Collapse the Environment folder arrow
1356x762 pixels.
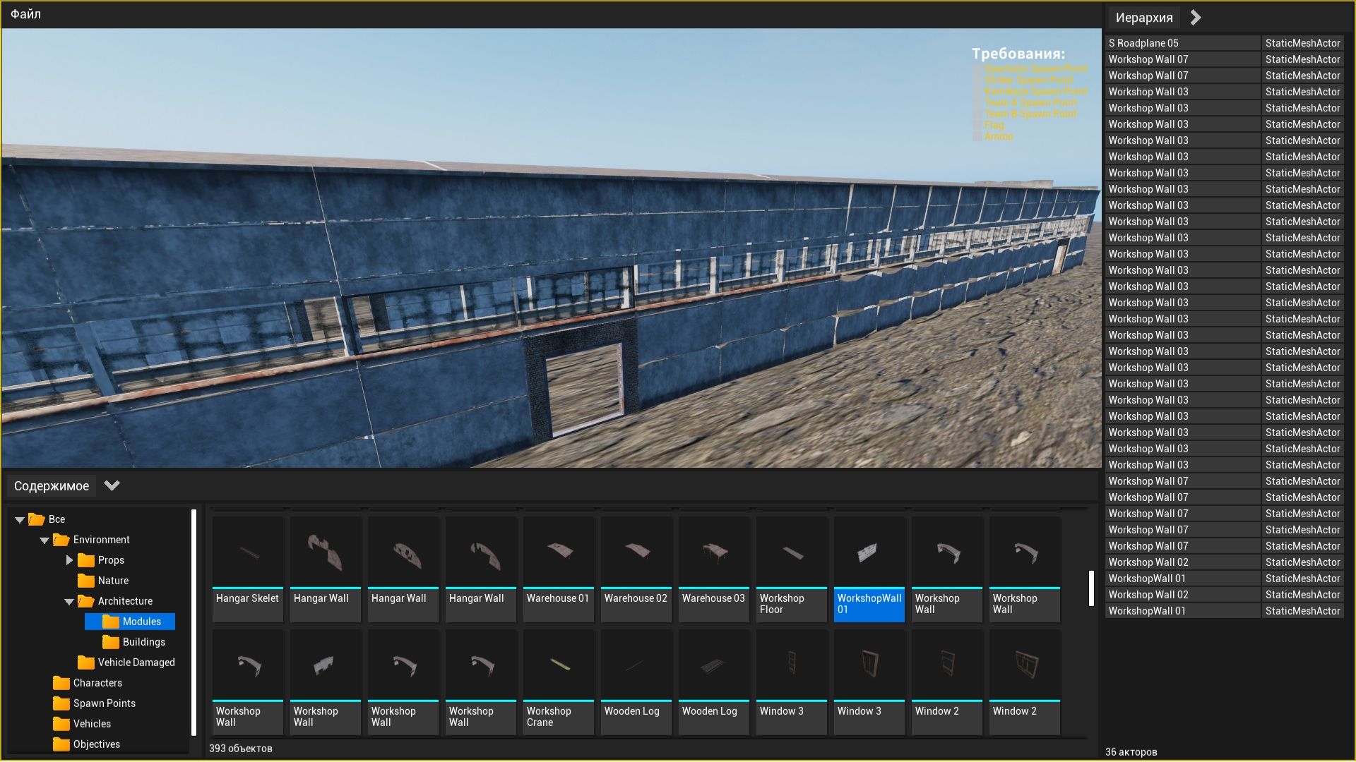click(44, 540)
